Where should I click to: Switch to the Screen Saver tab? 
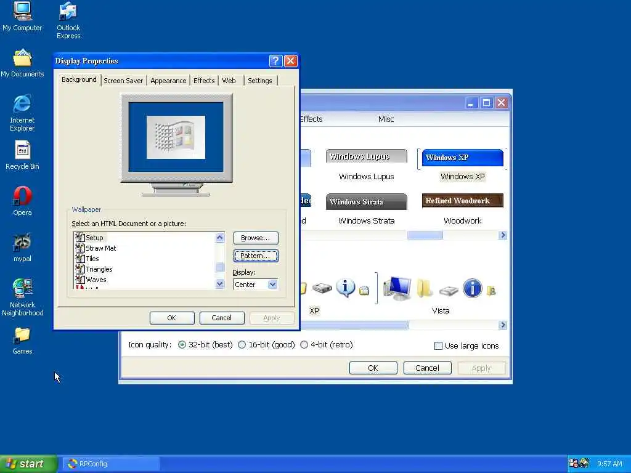123,81
